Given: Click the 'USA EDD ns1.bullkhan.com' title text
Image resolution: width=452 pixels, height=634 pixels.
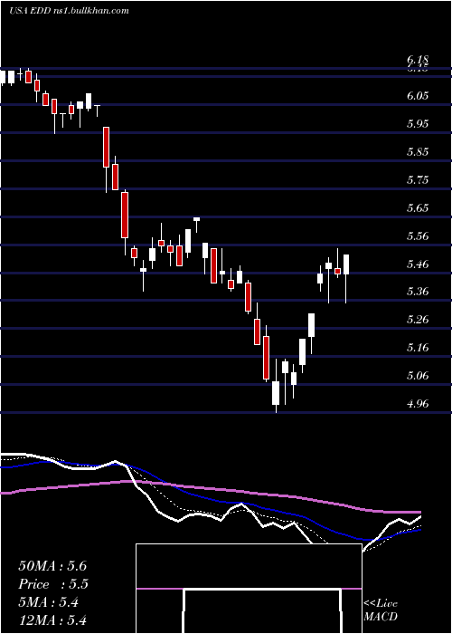Looking at the screenshot, I should pyautogui.click(x=69, y=11).
